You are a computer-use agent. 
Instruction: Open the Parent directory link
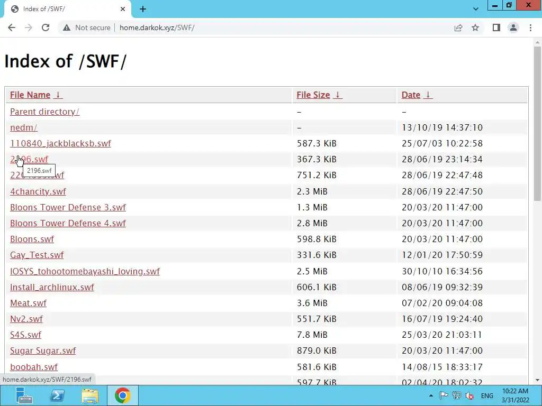tap(44, 112)
